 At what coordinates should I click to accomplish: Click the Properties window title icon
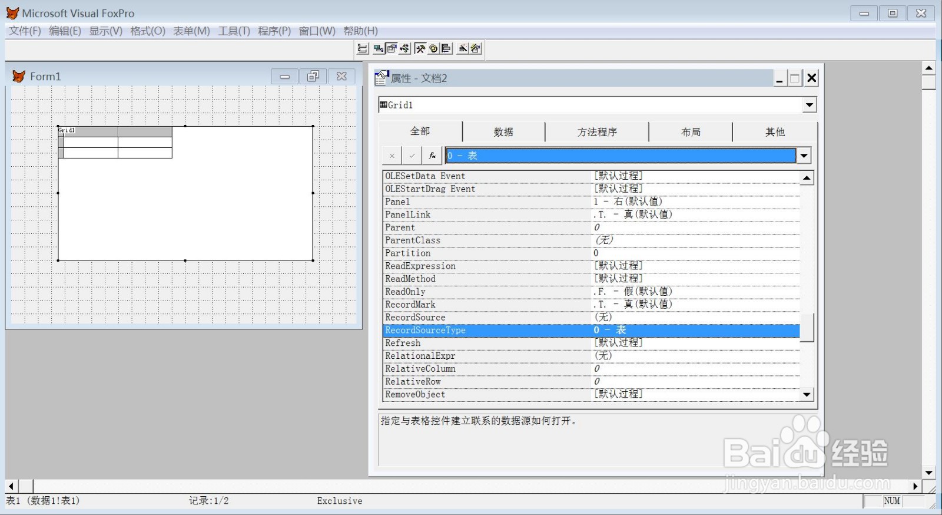pos(382,77)
